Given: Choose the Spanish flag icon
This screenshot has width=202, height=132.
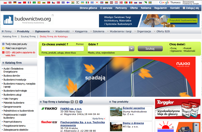Looking at the screenshot, I should [39, 2].
